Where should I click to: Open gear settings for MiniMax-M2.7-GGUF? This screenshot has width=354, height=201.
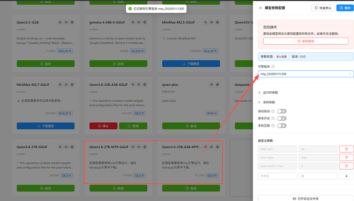click(x=72, y=85)
